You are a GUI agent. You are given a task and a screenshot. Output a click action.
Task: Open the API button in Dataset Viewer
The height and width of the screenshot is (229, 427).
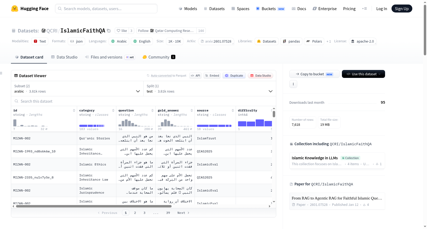[x=195, y=76]
